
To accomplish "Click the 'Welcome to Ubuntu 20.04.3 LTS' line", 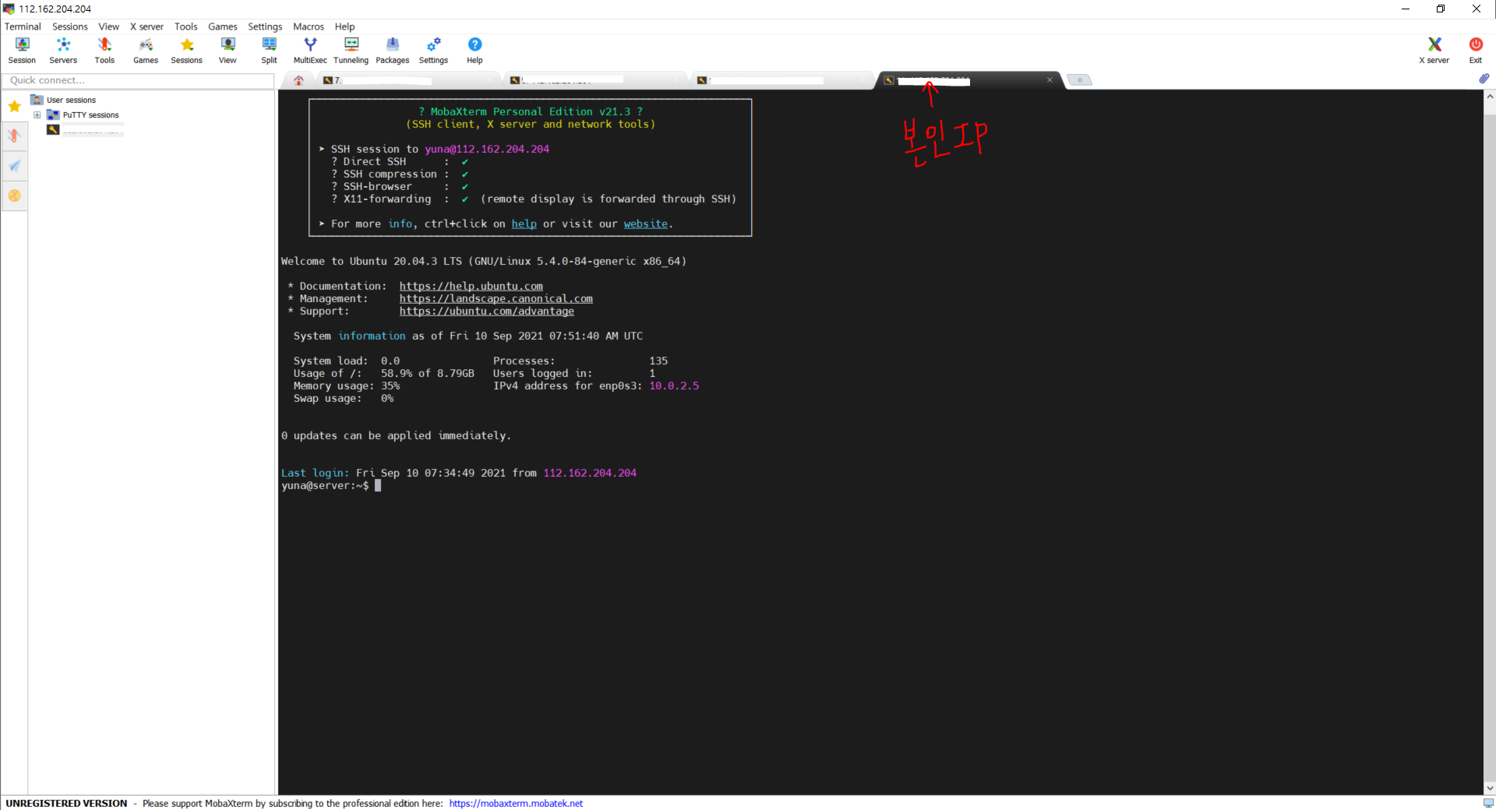I will pyautogui.click(x=483, y=261).
